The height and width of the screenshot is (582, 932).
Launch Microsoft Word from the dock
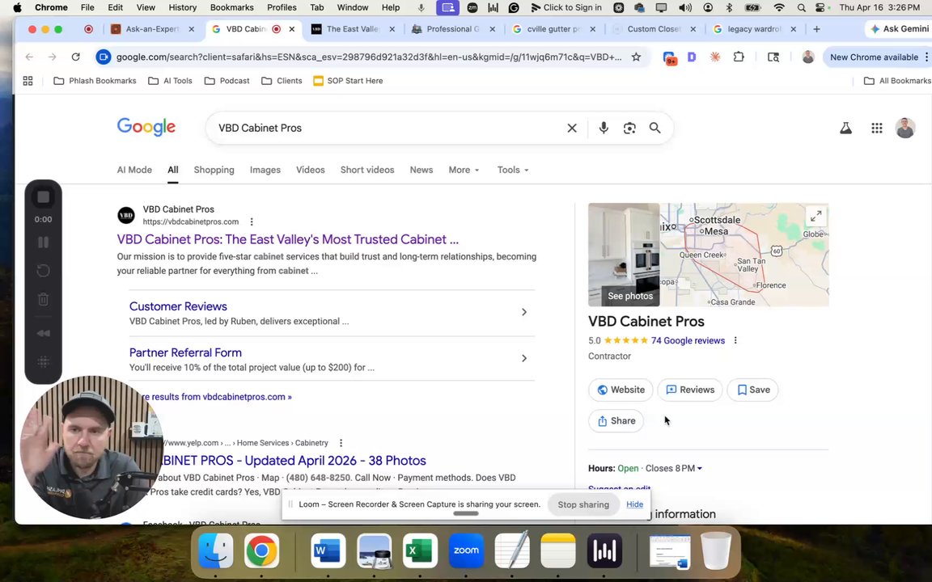(328, 550)
